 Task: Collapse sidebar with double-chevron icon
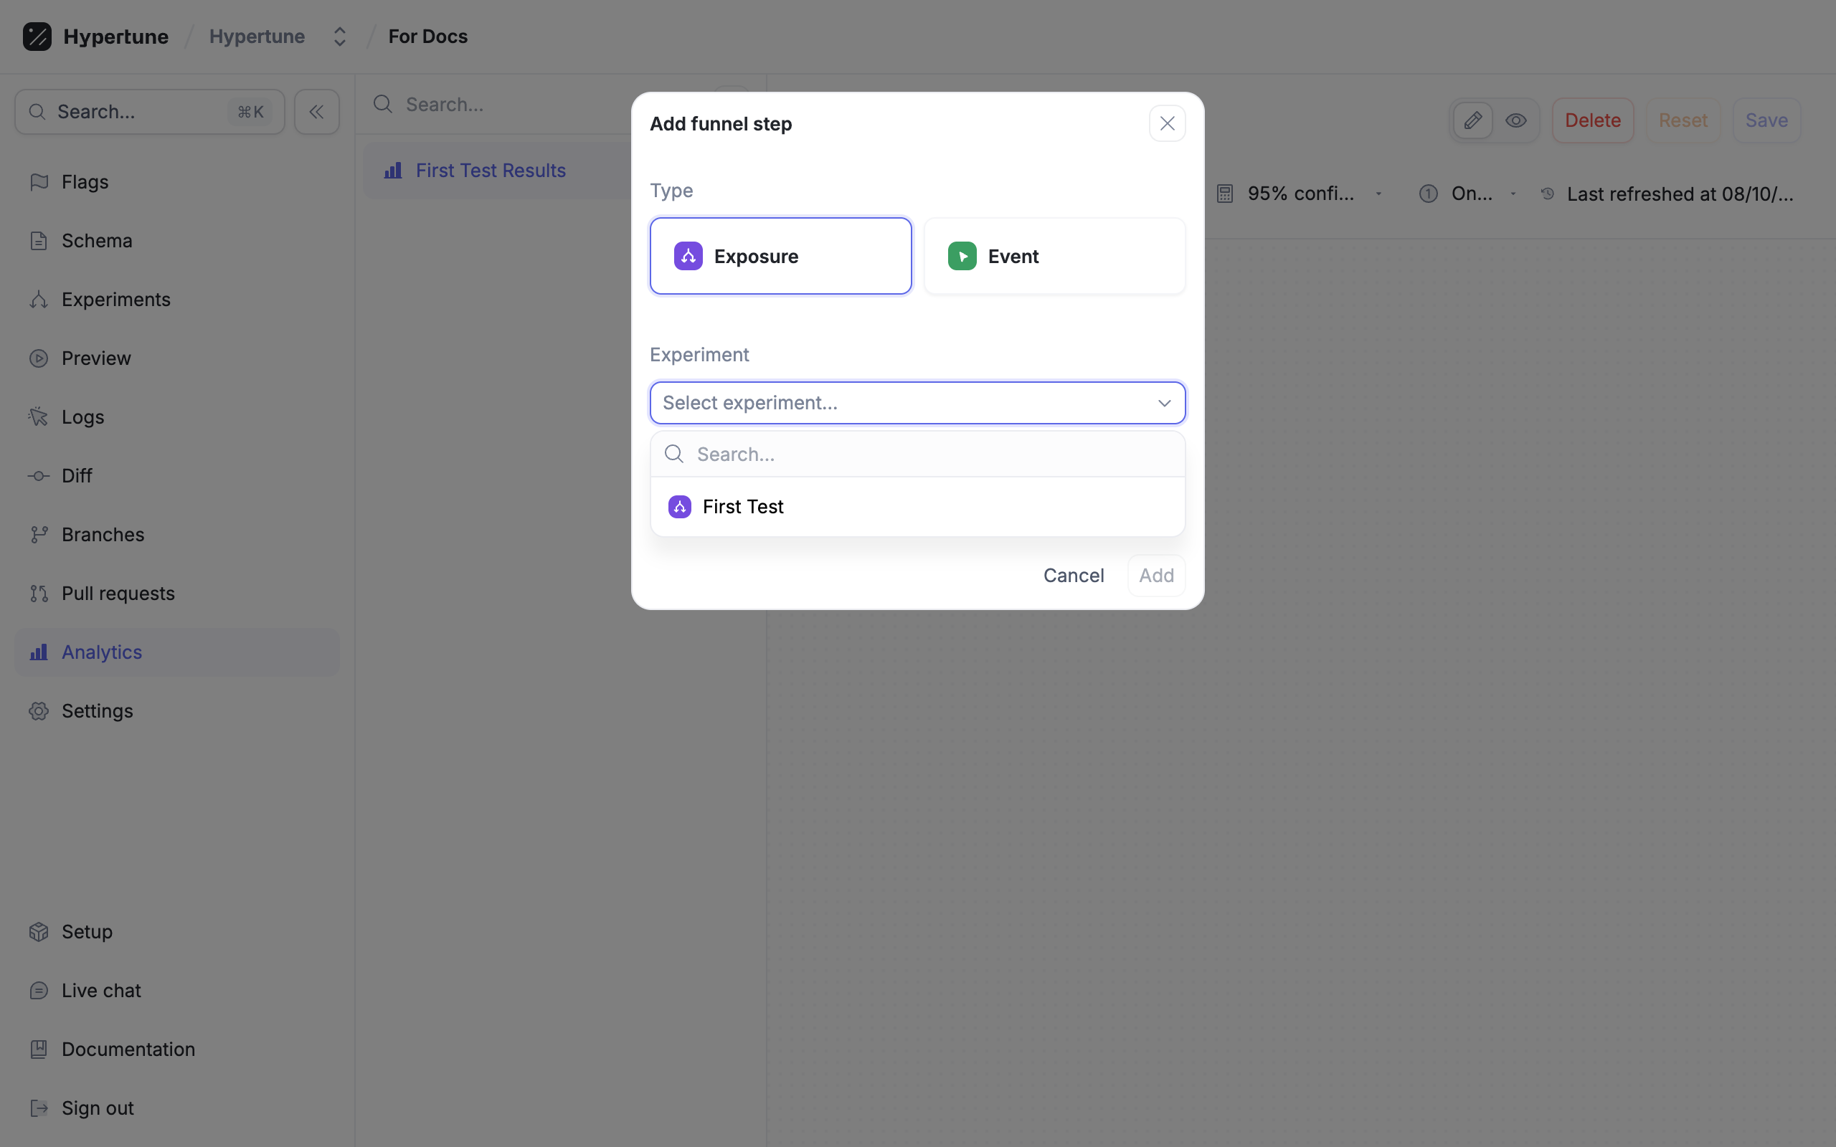point(316,113)
